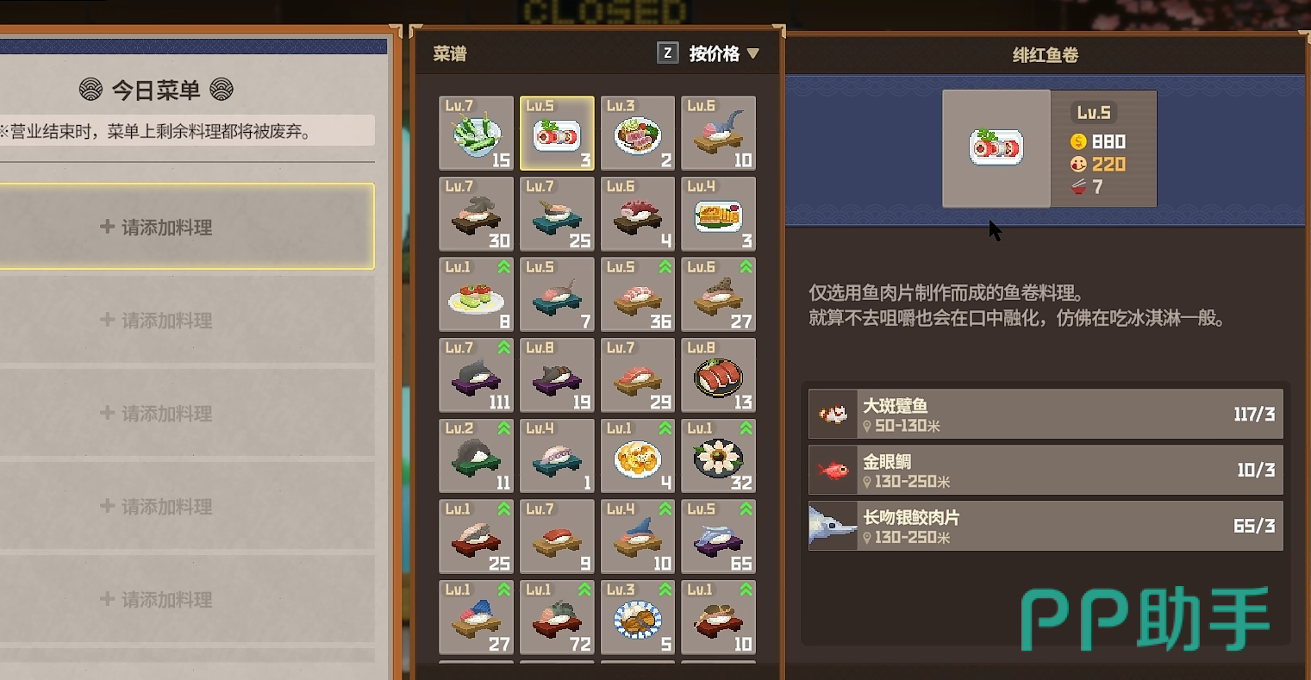Select the 金眼鲷 ingredient row
This screenshot has height=680, width=1311.
coord(1046,470)
